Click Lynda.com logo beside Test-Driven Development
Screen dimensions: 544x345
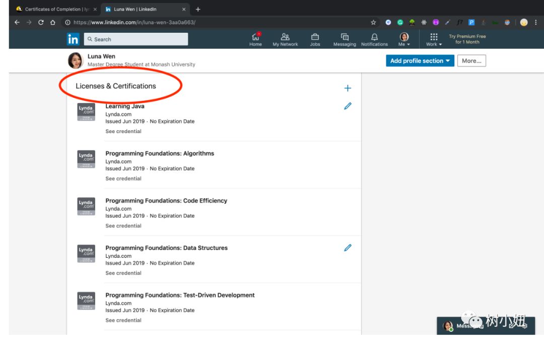(86, 301)
